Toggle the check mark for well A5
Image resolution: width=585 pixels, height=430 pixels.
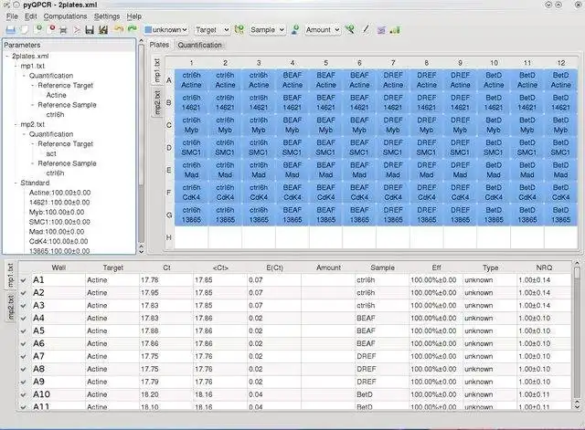point(24,331)
